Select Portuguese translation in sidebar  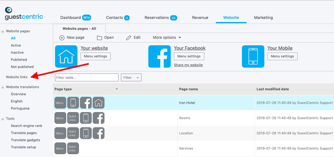tap(20, 108)
